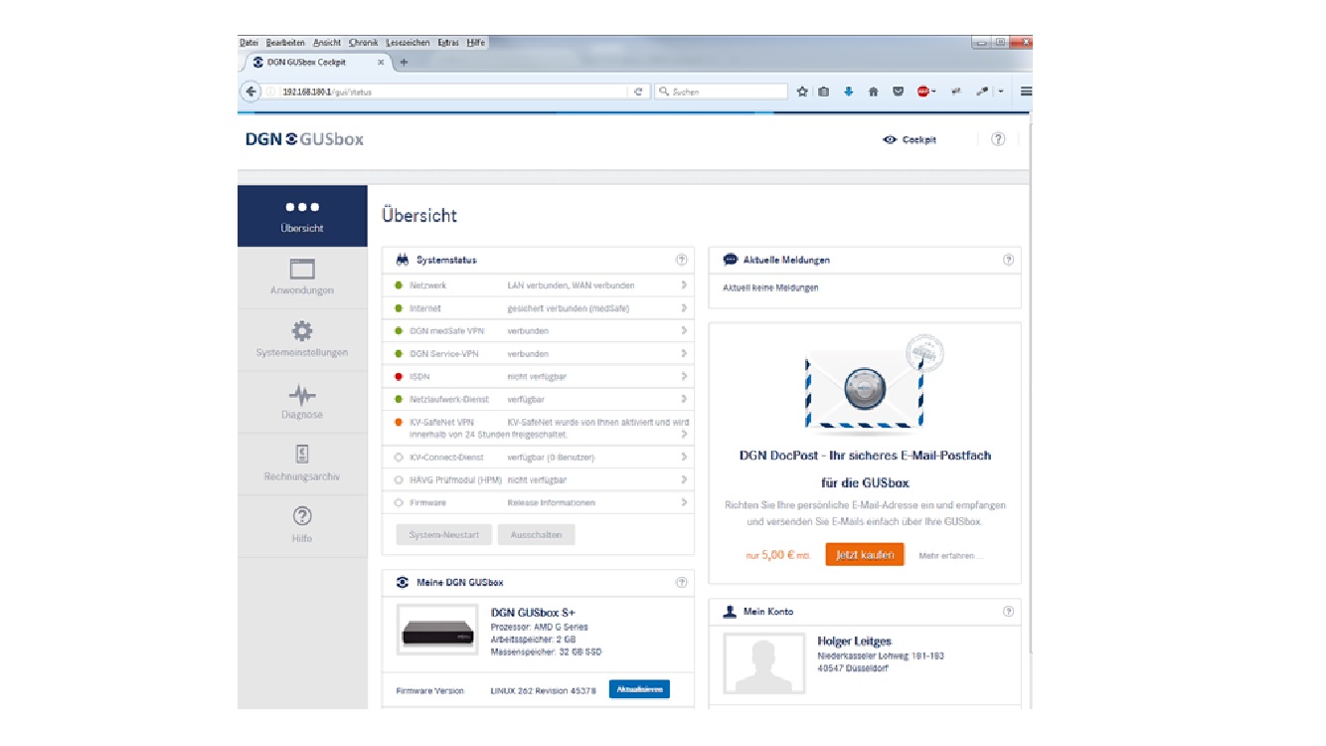The height and width of the screenshot is (746, 1326).
Task: Click the blue Aktualisieren firmware button
Action: point(639,688)
